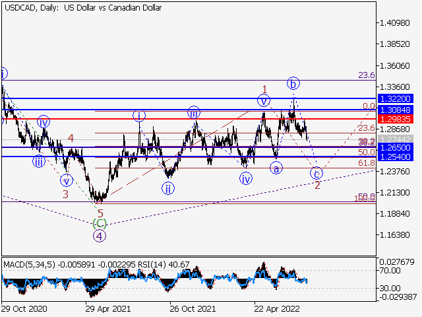
Task: Select the blue 1.32200 price level tag
Action: point(396,98)
